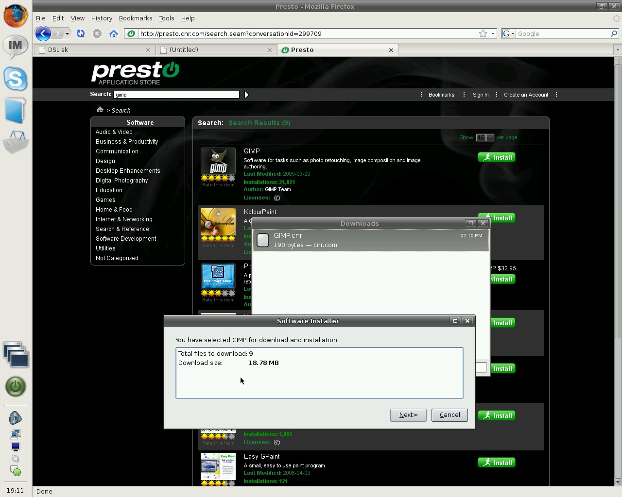Open the Tools menu

[x=167, y=18]
